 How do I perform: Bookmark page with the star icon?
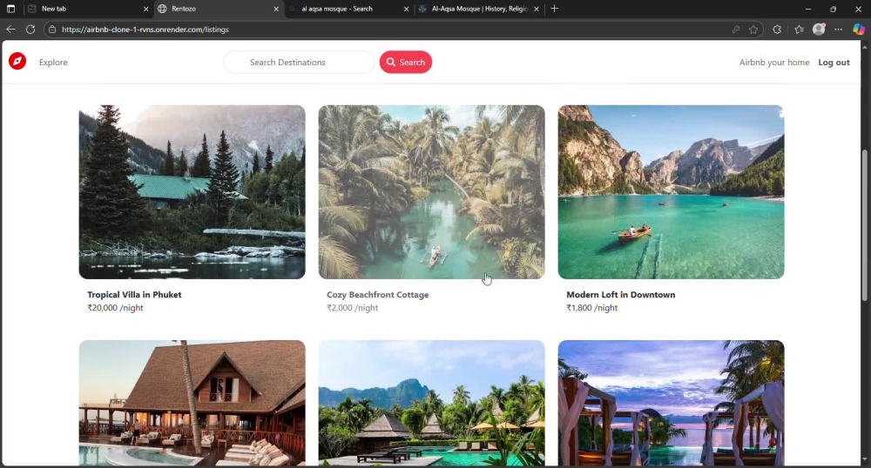click(753, 30)
